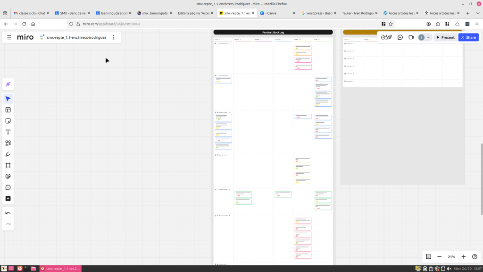Select the Text tool in toolbar
Image resolution: width=483 pixels, height=272 pixels.
[x=8, y=132]
